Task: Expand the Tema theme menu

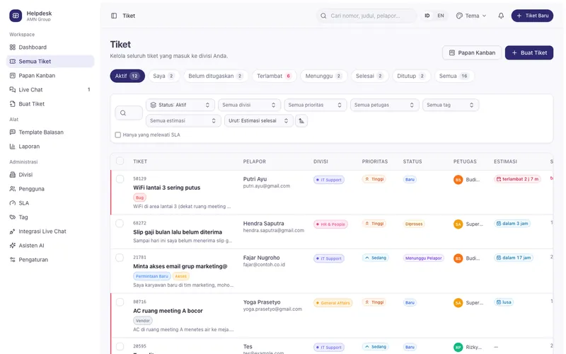Action: [471, 16]
